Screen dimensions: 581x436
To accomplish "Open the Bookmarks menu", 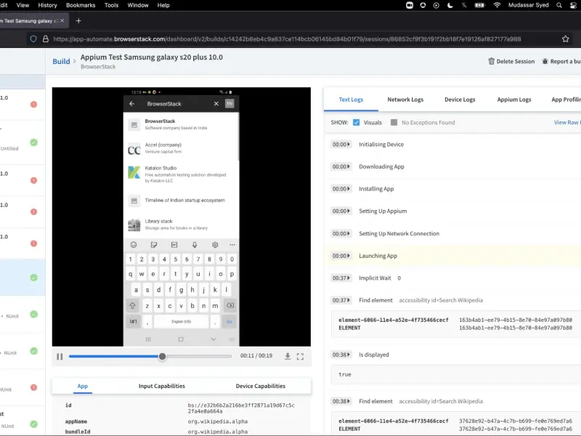I will click(81, 5).
